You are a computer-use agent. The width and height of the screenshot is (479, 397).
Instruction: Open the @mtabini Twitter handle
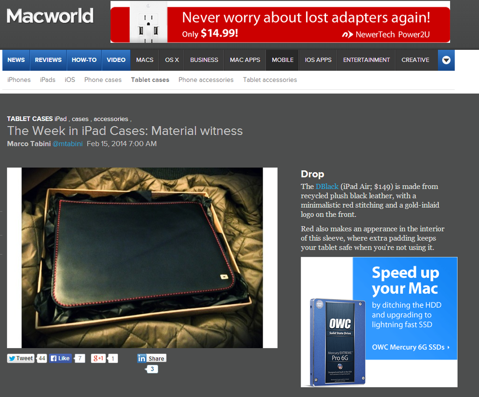[67, 144]
